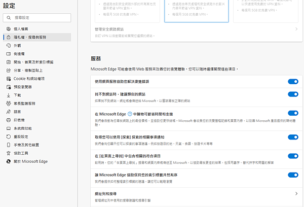
Task: Click the 印表機 printer icon
Action: (8, 120)
